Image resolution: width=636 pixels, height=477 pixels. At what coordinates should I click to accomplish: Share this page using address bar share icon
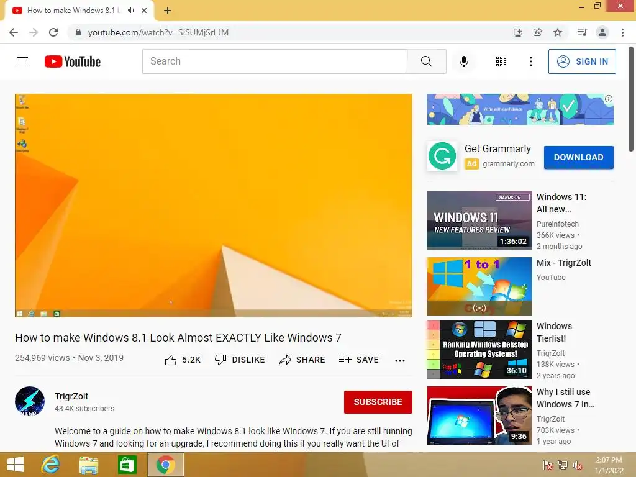tap(538, 32)
